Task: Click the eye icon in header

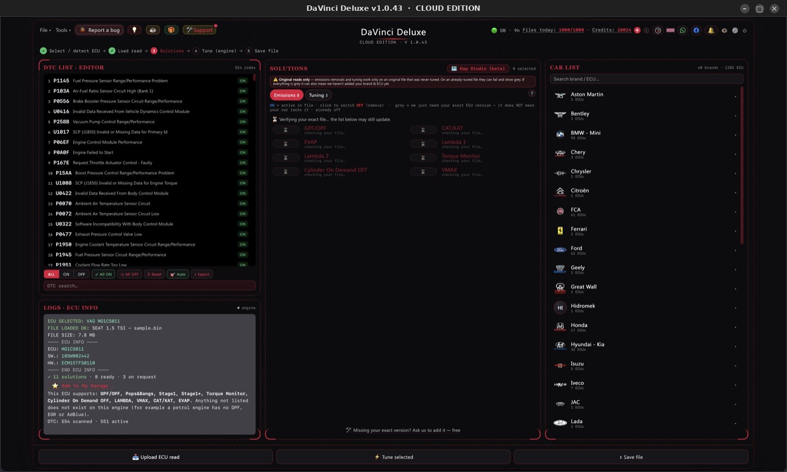Action: pos(724,30)
